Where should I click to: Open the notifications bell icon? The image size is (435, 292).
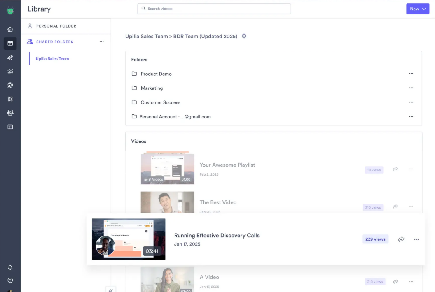click(x=10, y=267)
